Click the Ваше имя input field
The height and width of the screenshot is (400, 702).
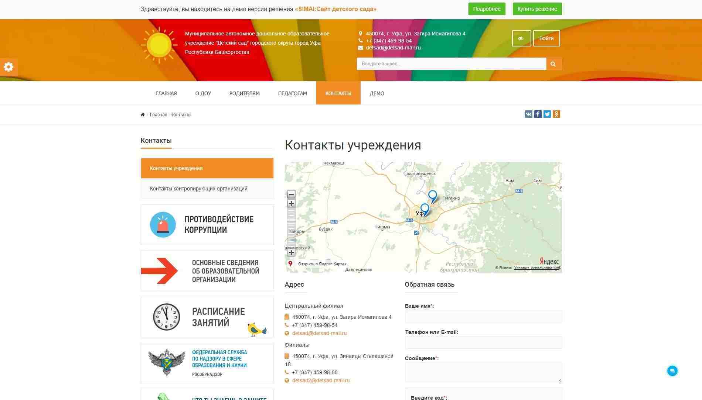click(x=483, y=316)
